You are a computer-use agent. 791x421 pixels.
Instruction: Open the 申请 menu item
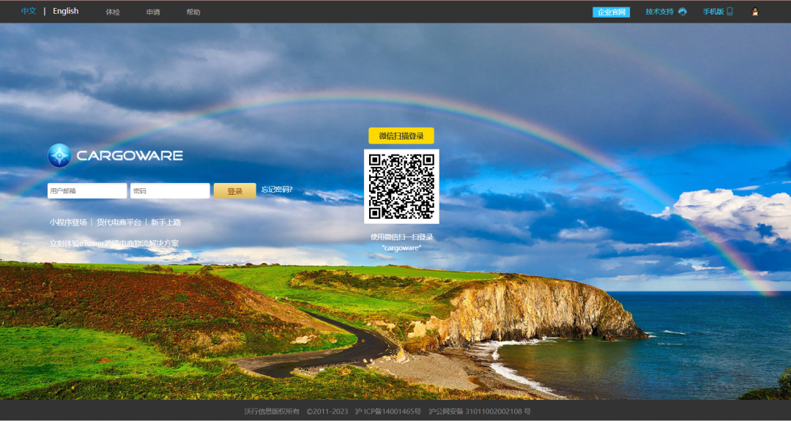(153, 12)
